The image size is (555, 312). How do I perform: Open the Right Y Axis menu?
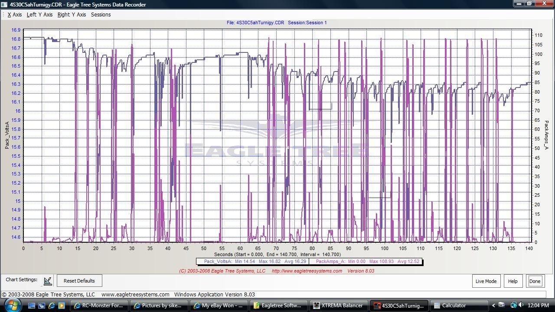(x=72, y=15)
